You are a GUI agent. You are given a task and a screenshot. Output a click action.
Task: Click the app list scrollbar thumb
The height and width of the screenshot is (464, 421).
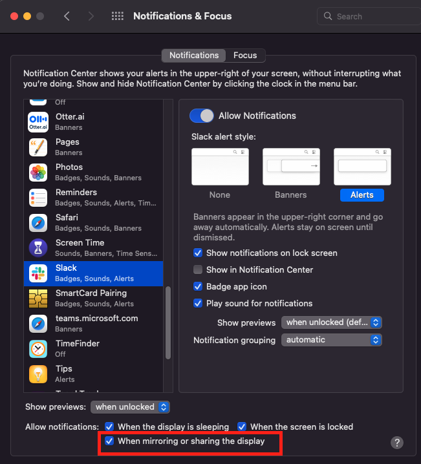168,322
